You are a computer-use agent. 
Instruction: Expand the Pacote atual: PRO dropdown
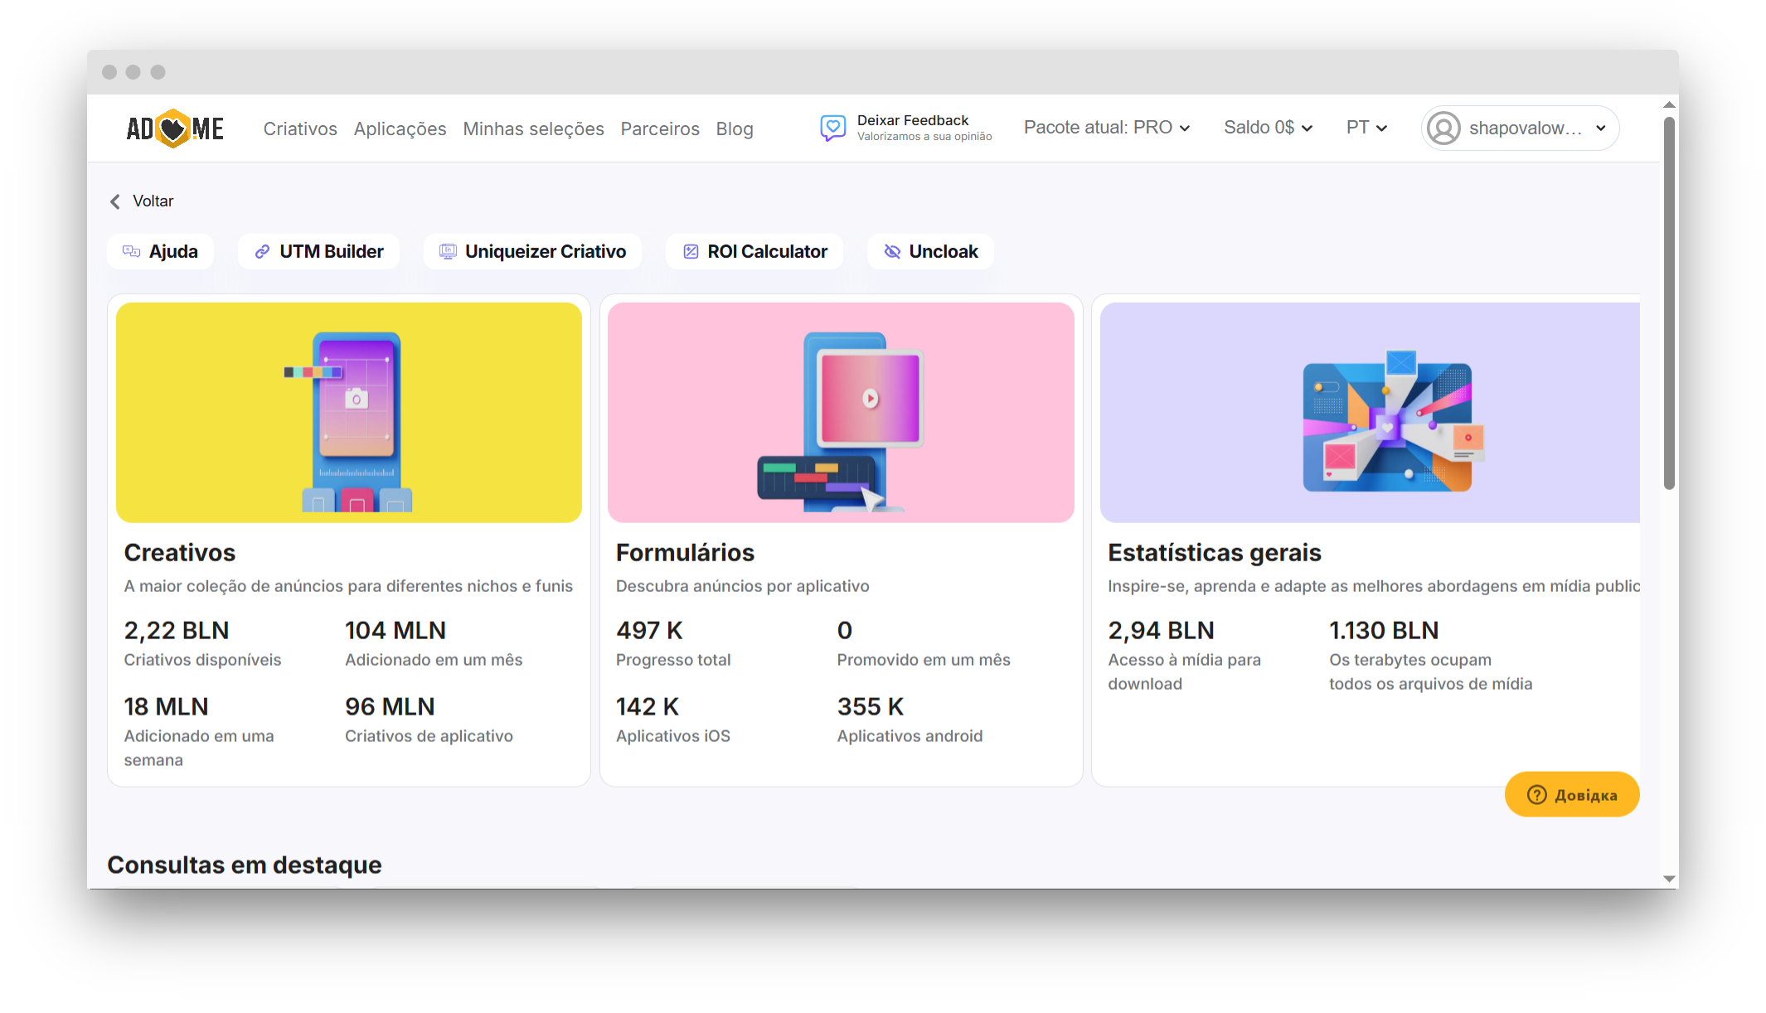pyautogui.click(x=1107, y=128)
